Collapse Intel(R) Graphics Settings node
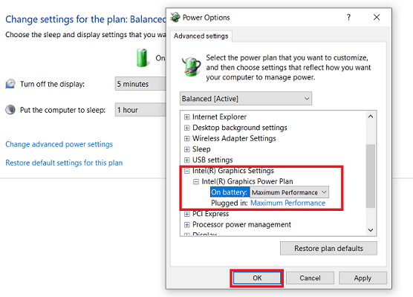The image size is (413, 297). point(186,171)
